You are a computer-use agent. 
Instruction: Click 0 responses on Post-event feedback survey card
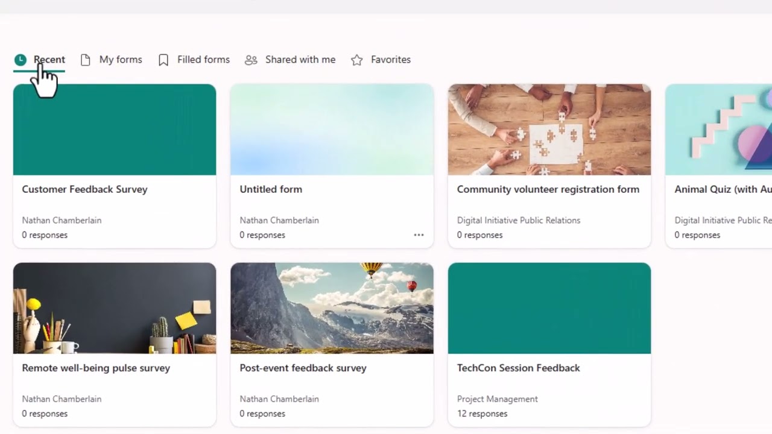point(262,414)
